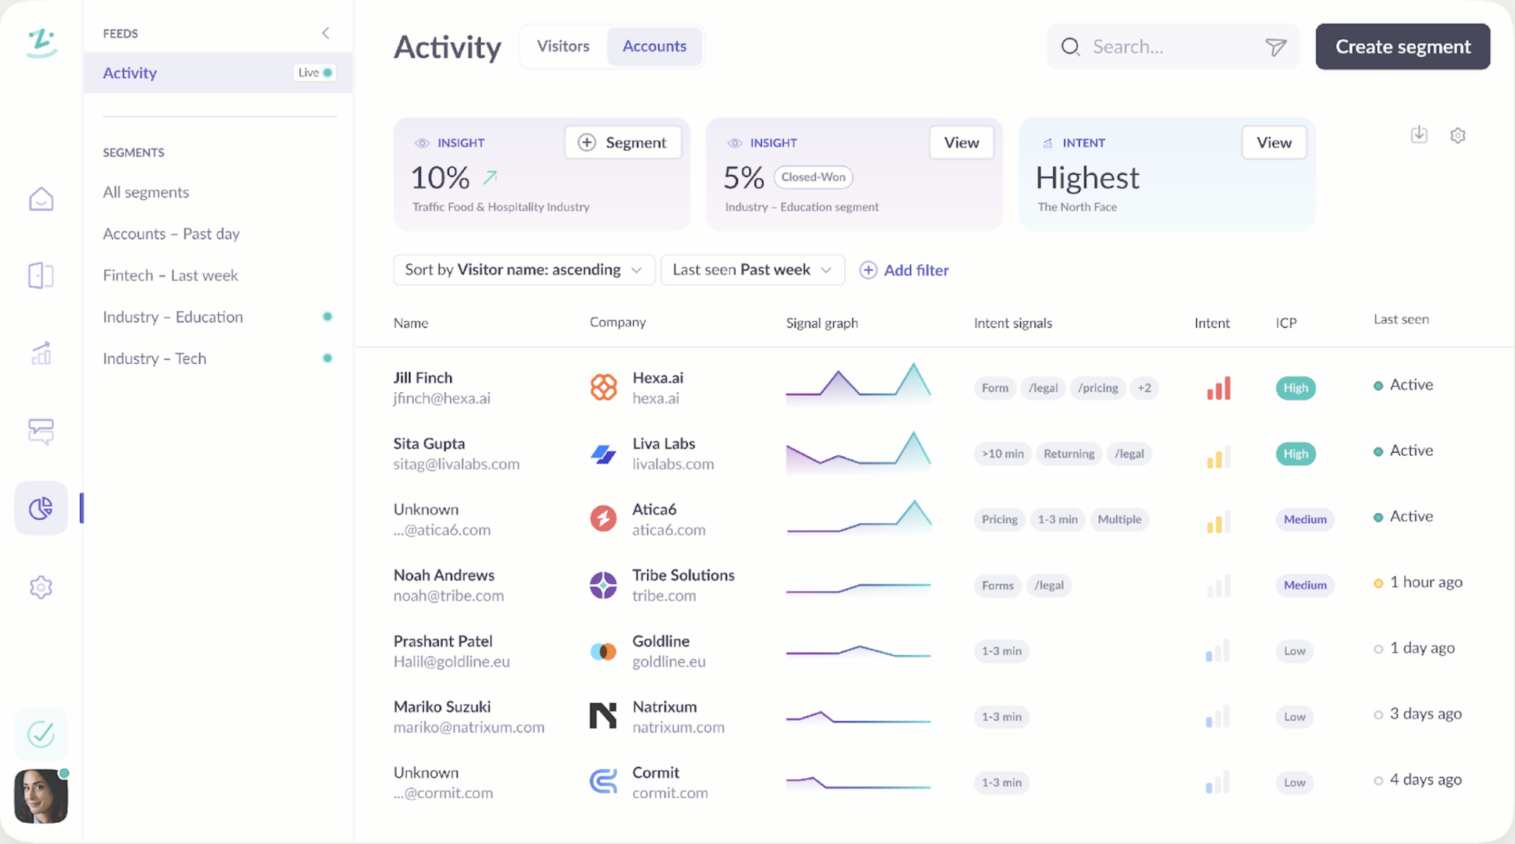Toggle the Live indicator next to Activity
Image resolution: width=1515 pixels, height=844 pixels.
[x=315, y=72]
